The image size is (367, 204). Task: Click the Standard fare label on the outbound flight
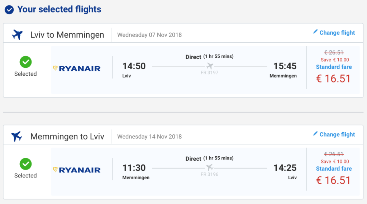coord(334,67)
